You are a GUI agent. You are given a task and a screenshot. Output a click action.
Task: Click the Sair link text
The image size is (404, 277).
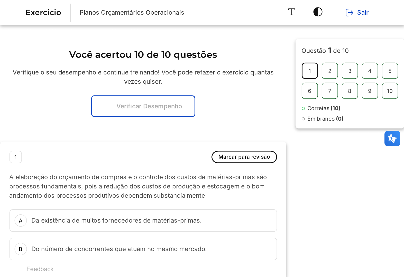tap(363, 13)
